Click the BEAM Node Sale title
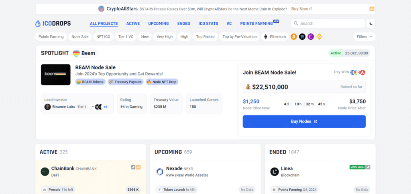Viewport: 411px width, 194px height. point(96,68)
